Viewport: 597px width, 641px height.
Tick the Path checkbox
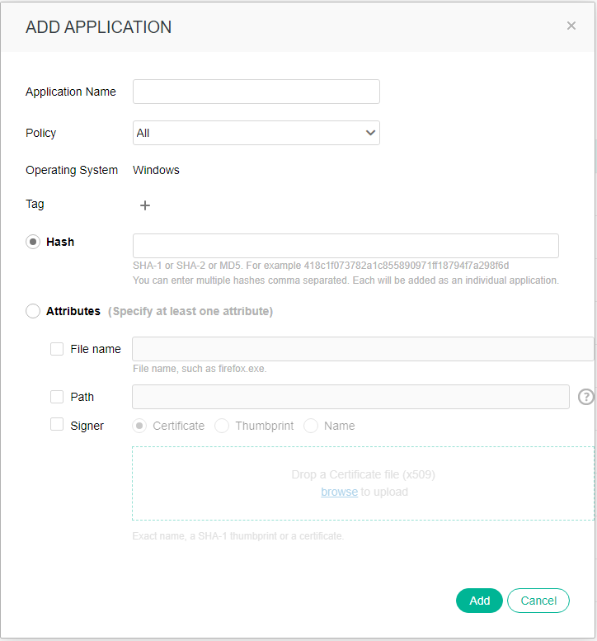tap(57, 397)
